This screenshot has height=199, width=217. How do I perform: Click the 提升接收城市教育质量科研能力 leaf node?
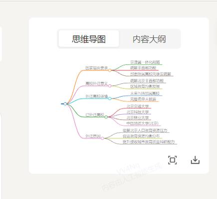pos(149,142)
